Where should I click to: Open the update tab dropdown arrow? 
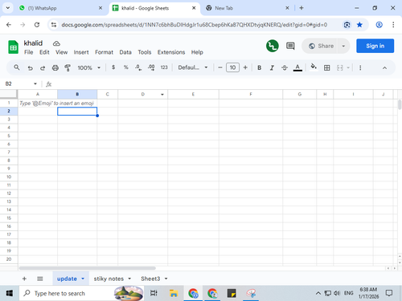click(x=83, y=279)
